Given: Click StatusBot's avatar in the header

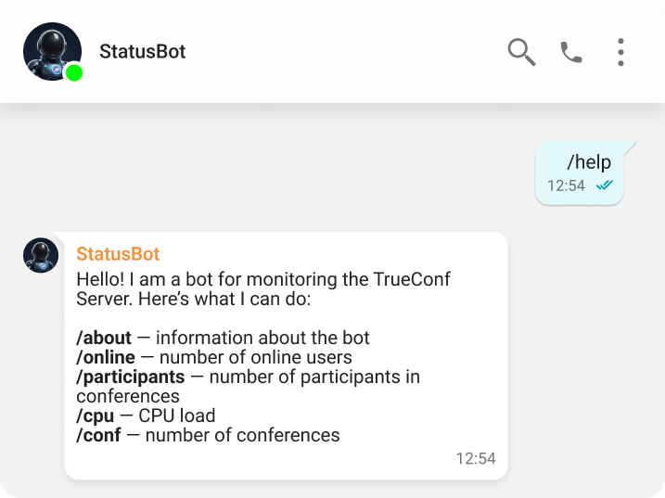Looking at the screenshot, I should click(50, 50).
